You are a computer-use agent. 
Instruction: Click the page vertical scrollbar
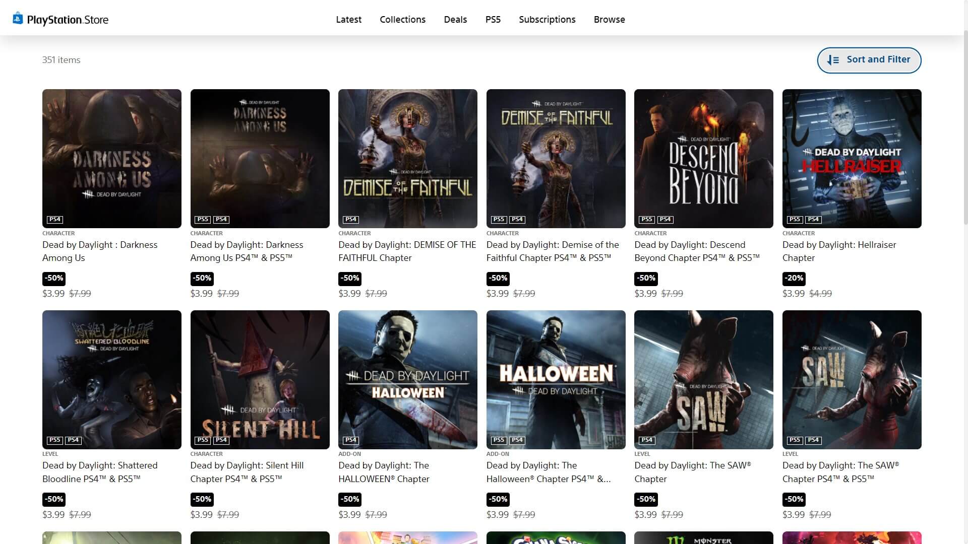point(965,126)
